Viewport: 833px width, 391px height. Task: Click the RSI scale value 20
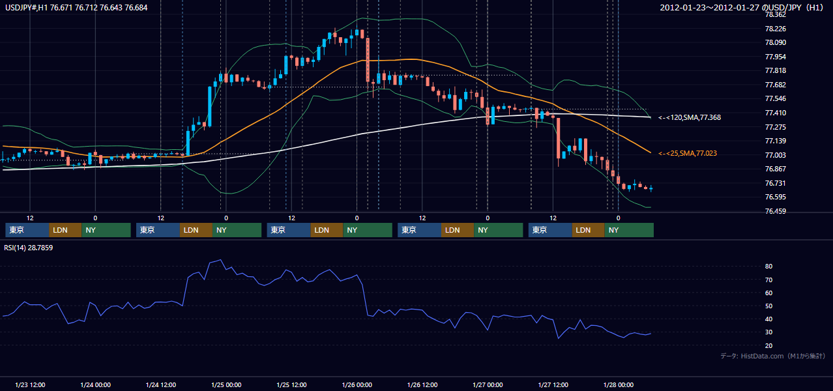pos(769,345)
